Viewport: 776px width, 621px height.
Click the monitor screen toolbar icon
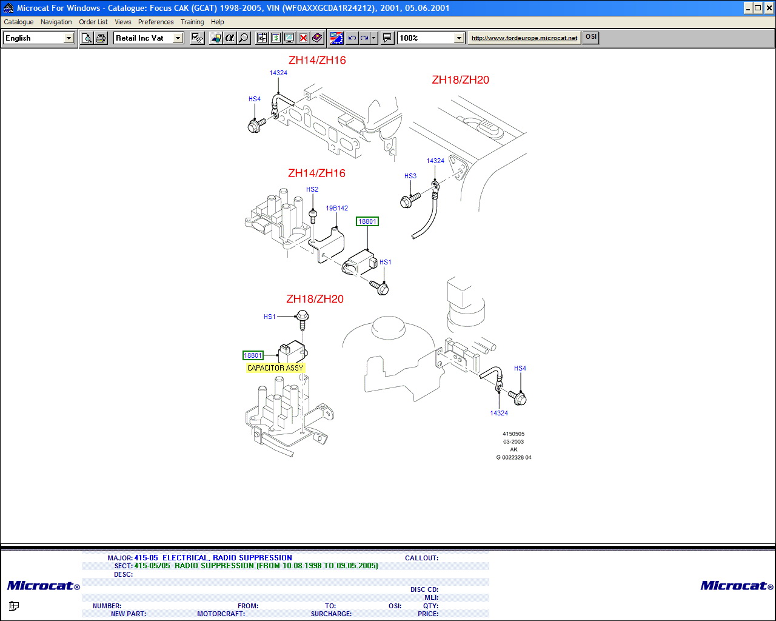[x=290, y=38]
